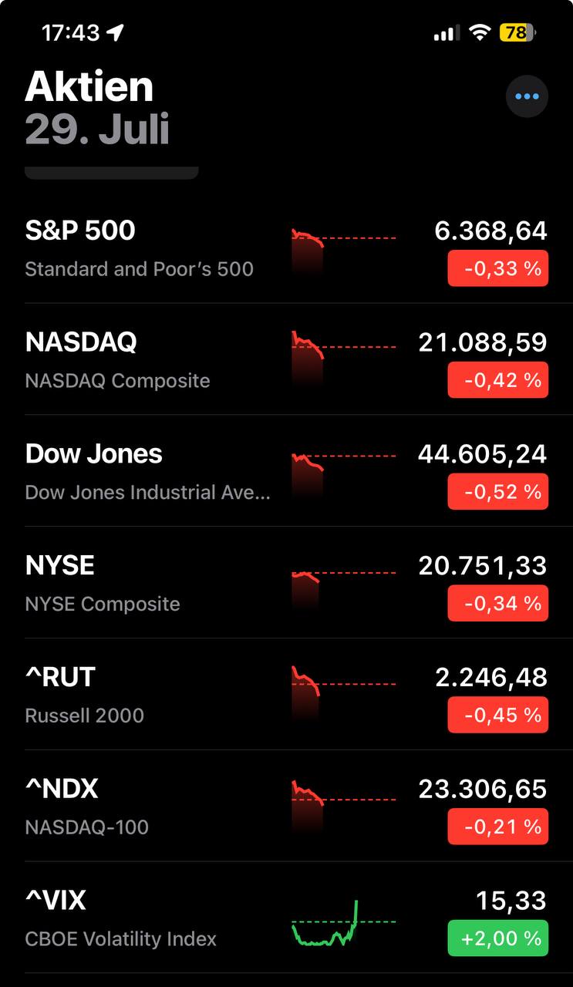Tap the search field below the date
The image size is (573, 987).
click(x=112, y=172)
